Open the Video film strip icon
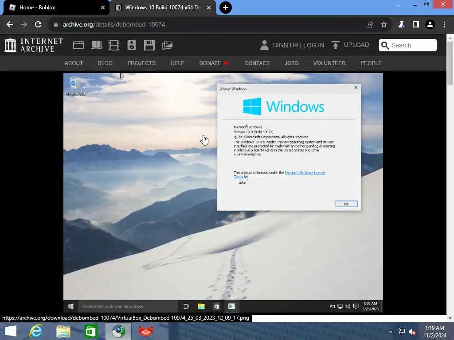 114,45
